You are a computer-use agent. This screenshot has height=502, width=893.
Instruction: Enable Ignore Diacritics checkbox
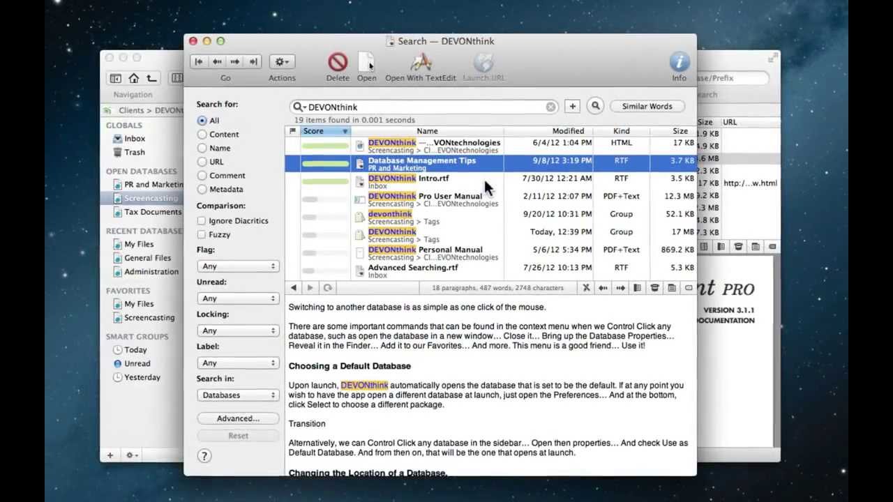202,221
